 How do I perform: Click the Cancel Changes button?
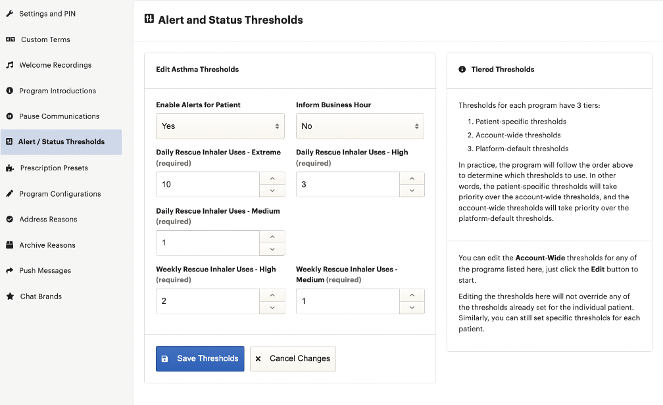[293, 358]
